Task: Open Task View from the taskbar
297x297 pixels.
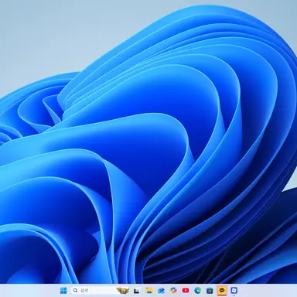Action: coord(137,291)
